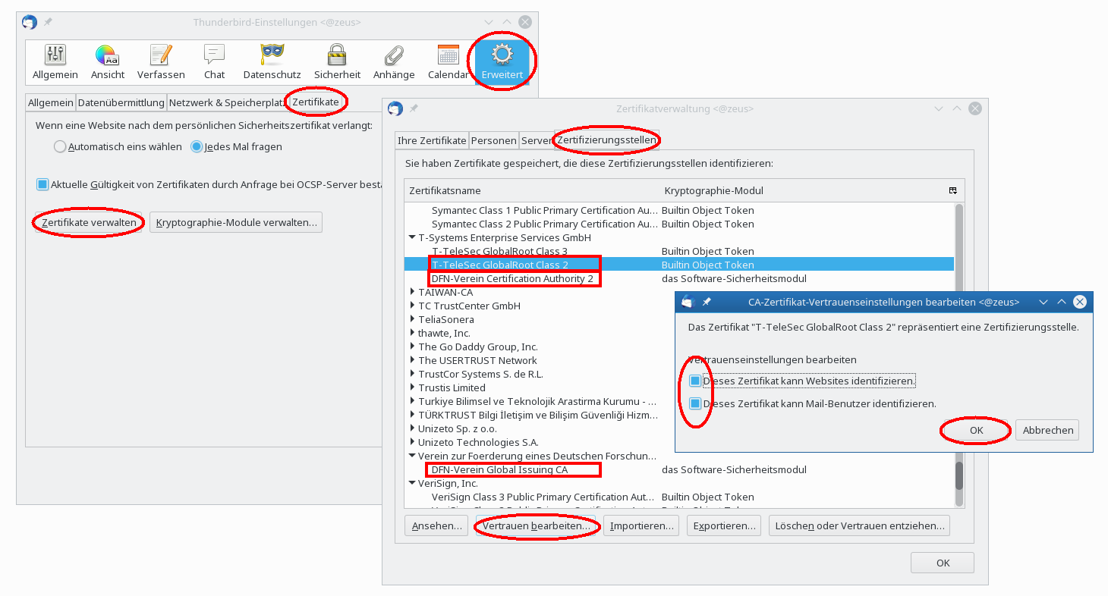Click Thunderbird logo in Einstellungen title bar
The width and height of the screenshot is (1108, 596).
(x=29, y=22)
